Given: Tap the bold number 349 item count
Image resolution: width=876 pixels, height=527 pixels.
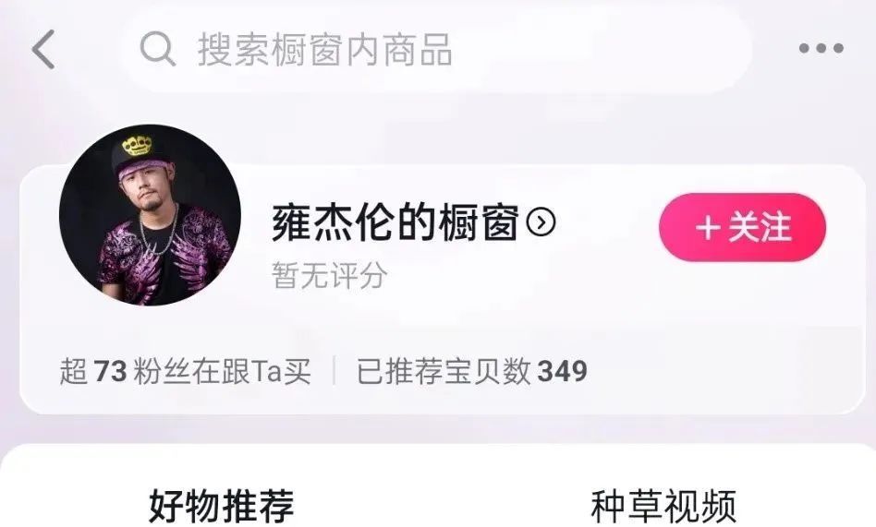Looking at the screenshot, I should pyautogui.click(x=562, y=371).
